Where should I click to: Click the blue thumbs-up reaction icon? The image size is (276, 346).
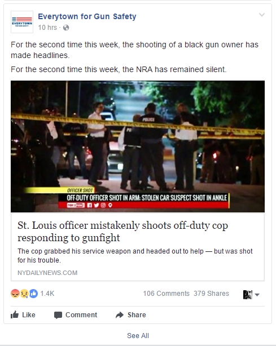pos(33,294)
